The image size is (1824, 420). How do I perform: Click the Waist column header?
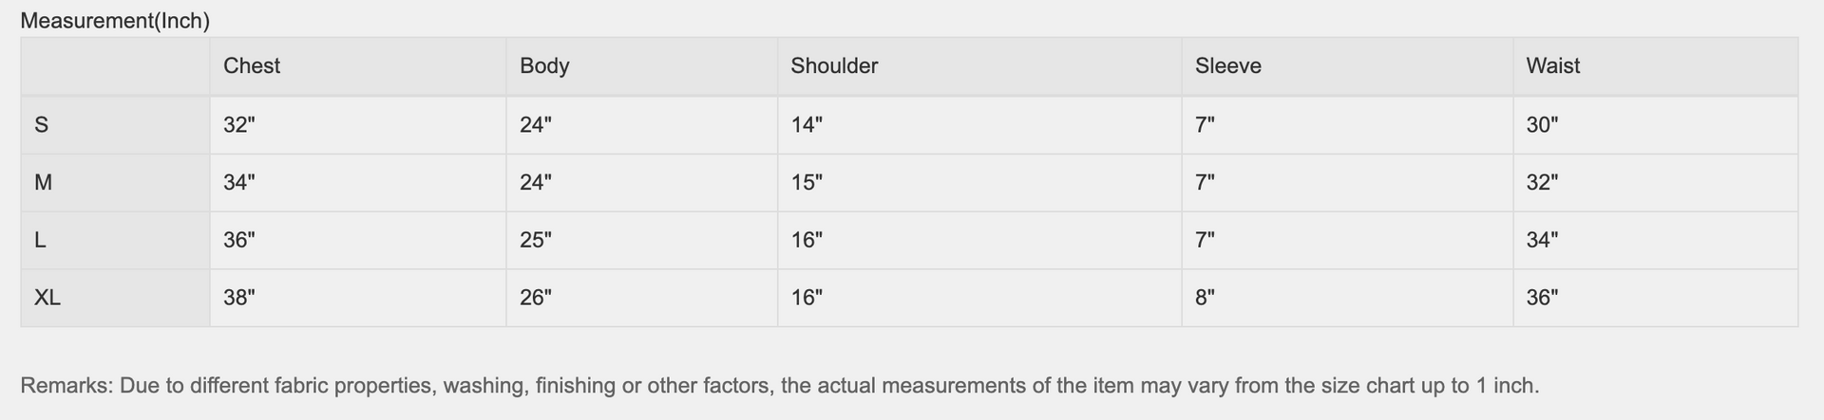click(1552, 65)
